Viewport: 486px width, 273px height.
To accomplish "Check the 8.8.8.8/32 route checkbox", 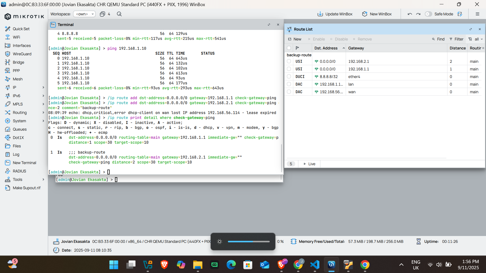I will coord(289,77).
